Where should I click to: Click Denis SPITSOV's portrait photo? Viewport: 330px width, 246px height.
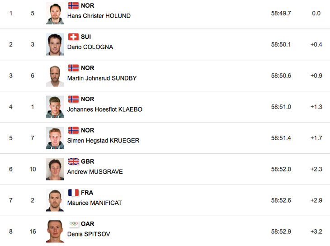[55, 232]
